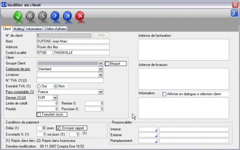
Task: Go to next client record
Action: tap(55, 16)
